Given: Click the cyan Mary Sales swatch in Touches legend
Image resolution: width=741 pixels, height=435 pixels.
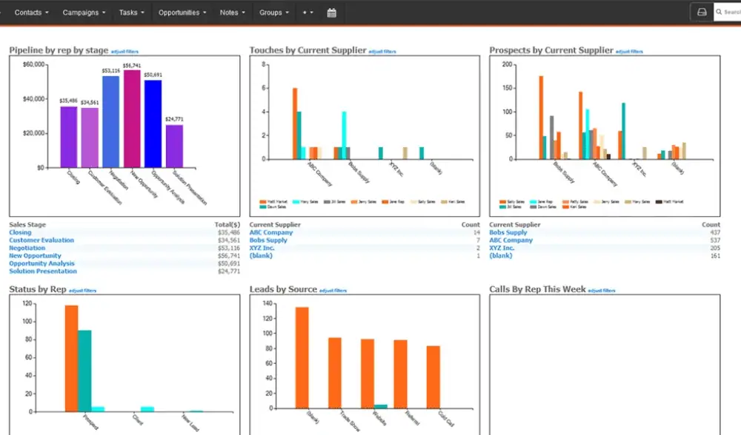Looking at the screenshot, I should tap(296, 201).
